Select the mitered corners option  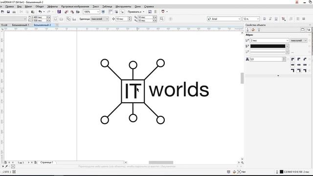(292, 59)
